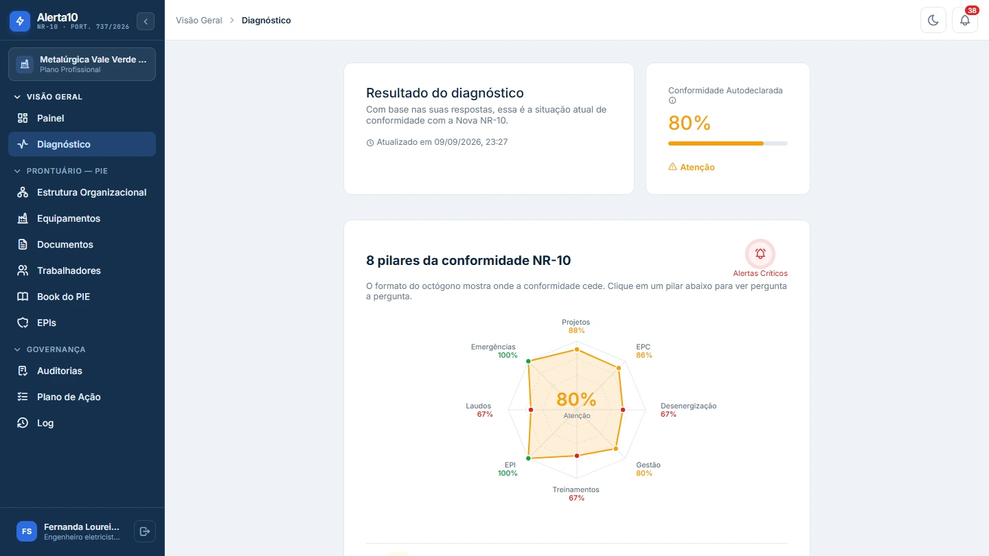This screenshot has width=989, height=556.
Task: Select the EPC 86% pillar label
Action: tap(644, 351)
